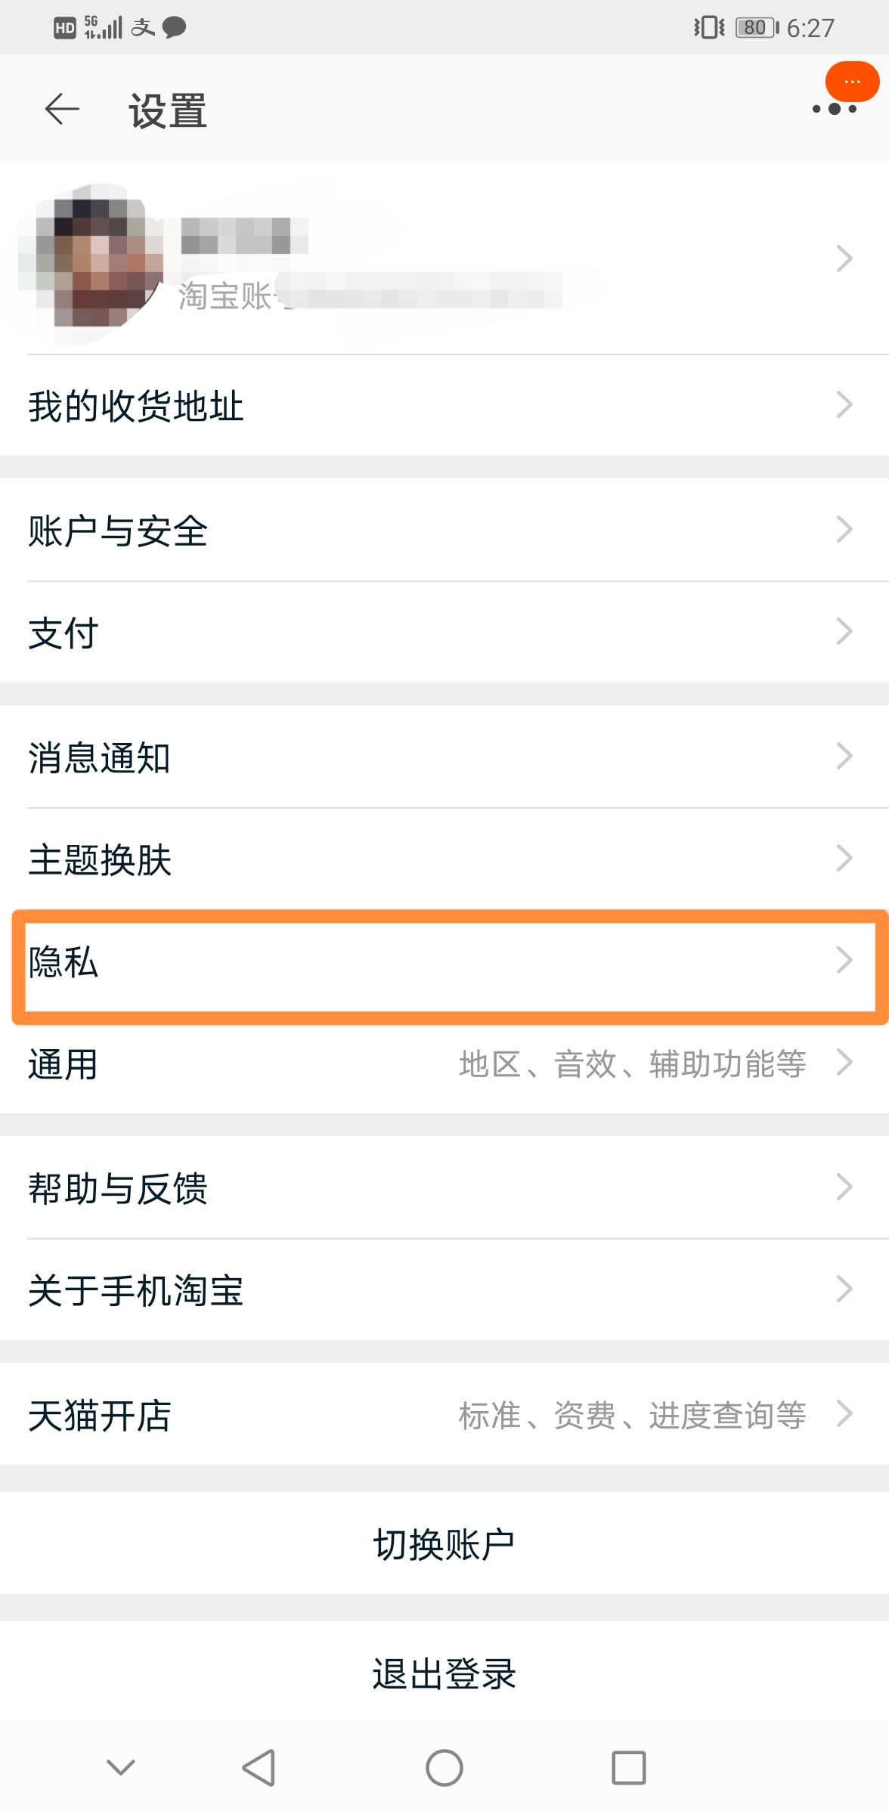889x1814 pixels.
Task: Tap the back arrow in settings header
Action: coord(62,110)
